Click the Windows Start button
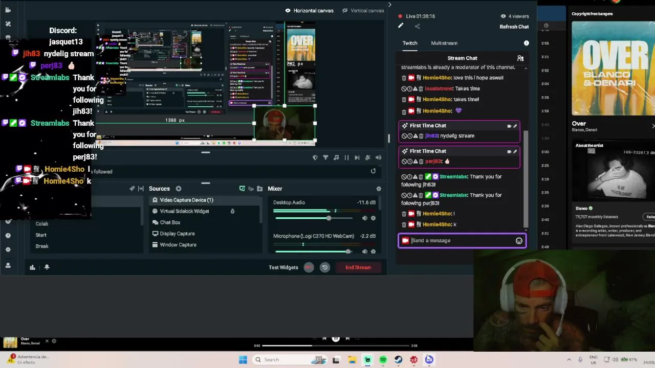 [x=243, y=360]
